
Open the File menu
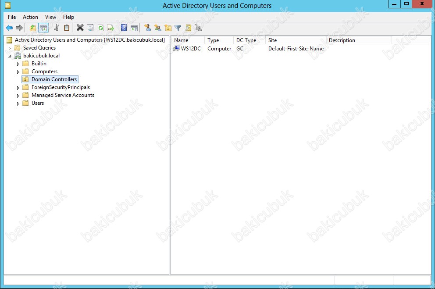coord(12,17)
